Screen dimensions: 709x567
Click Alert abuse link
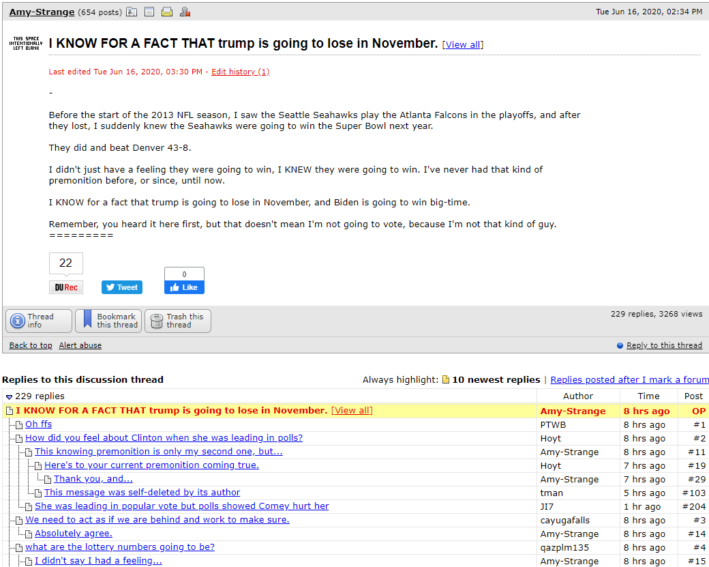pos(80,345)
